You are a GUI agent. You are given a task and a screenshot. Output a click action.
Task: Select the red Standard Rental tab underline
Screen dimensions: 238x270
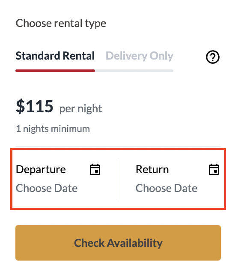point(55,71)
